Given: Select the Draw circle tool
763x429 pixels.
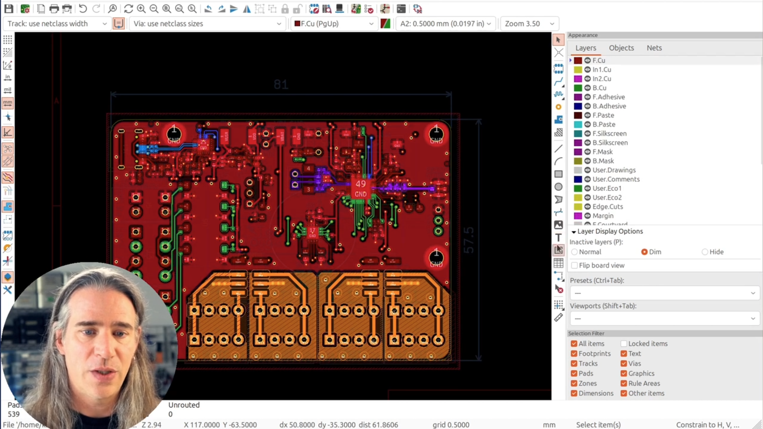Looking at the screenshot, I should click(558, 187).
